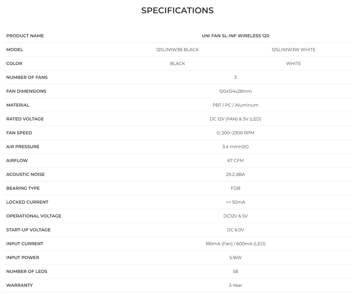Viewport: 355px width, 294px height.
Task: Select the FDB bearing type value
Action: point(235,188)
